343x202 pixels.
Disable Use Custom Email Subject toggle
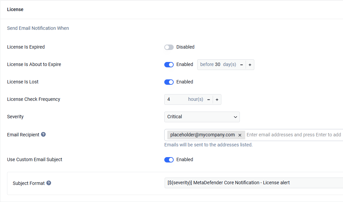coord(169,160)
